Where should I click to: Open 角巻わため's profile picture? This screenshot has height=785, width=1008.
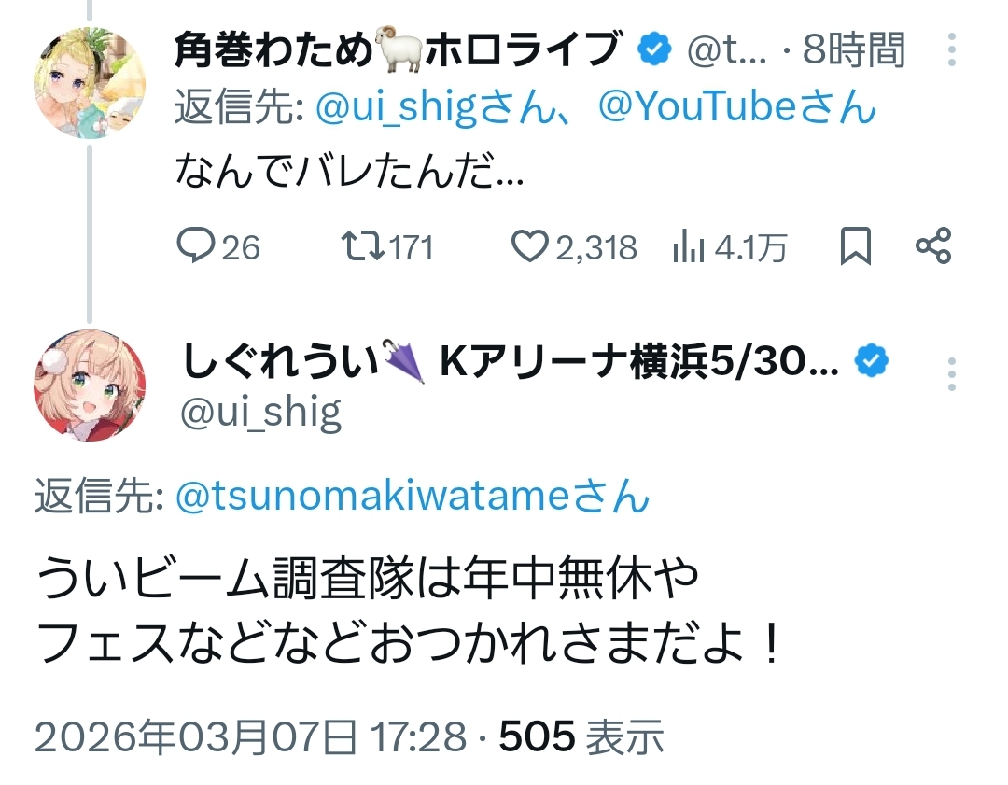90,84
